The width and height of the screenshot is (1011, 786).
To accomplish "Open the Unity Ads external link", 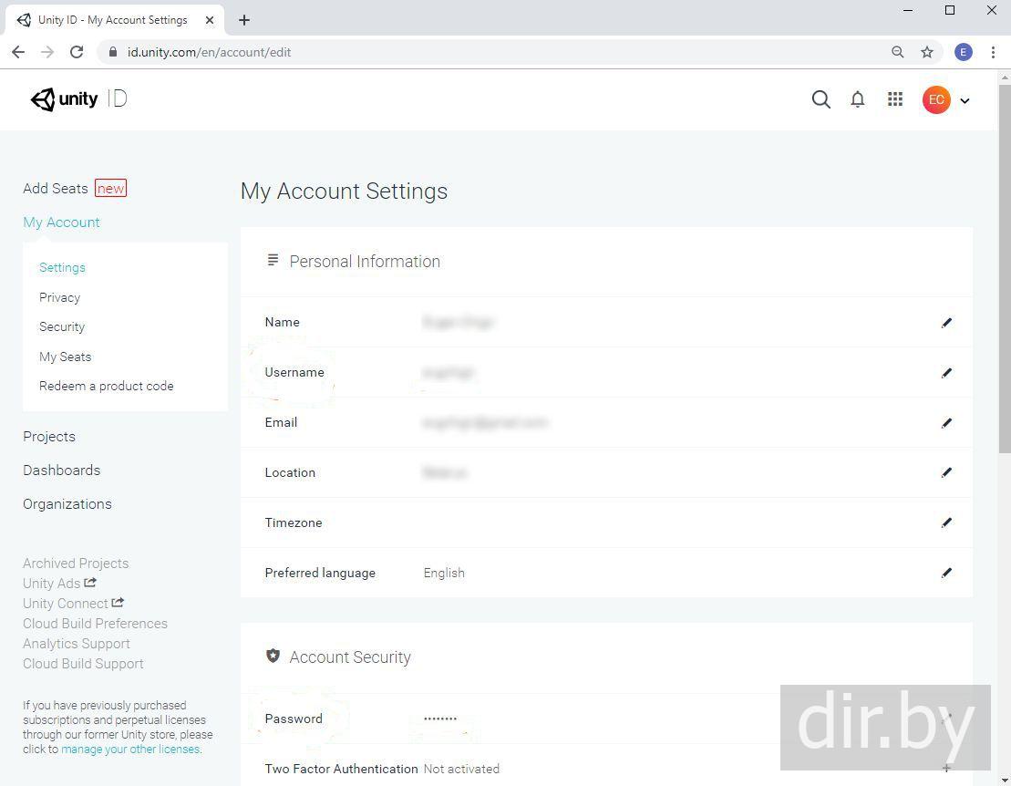I will point(59,584).
